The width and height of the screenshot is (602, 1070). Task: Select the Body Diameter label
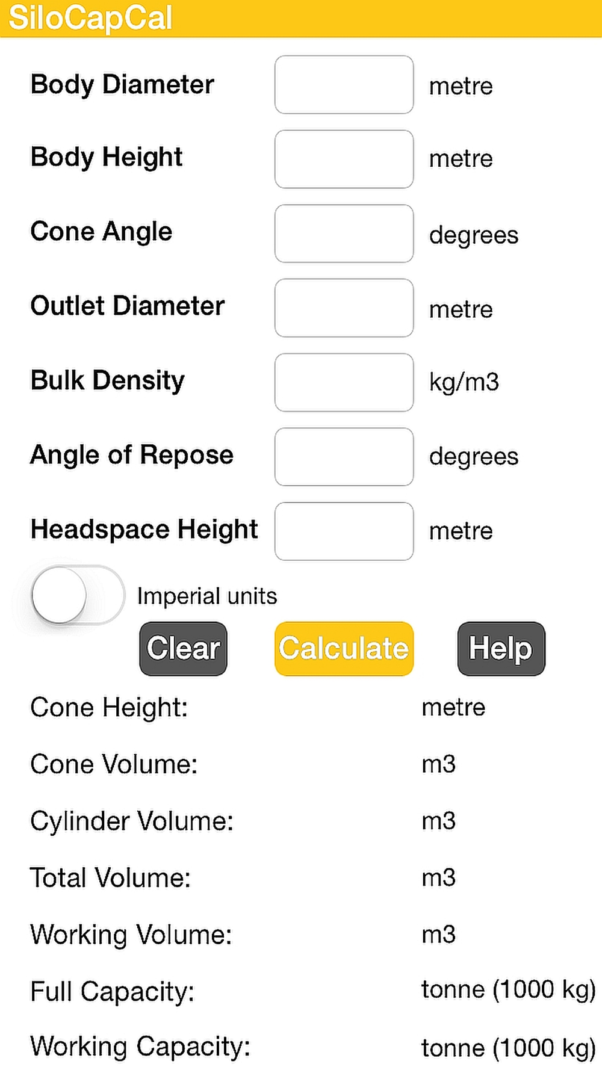click(x=122, y=85)
